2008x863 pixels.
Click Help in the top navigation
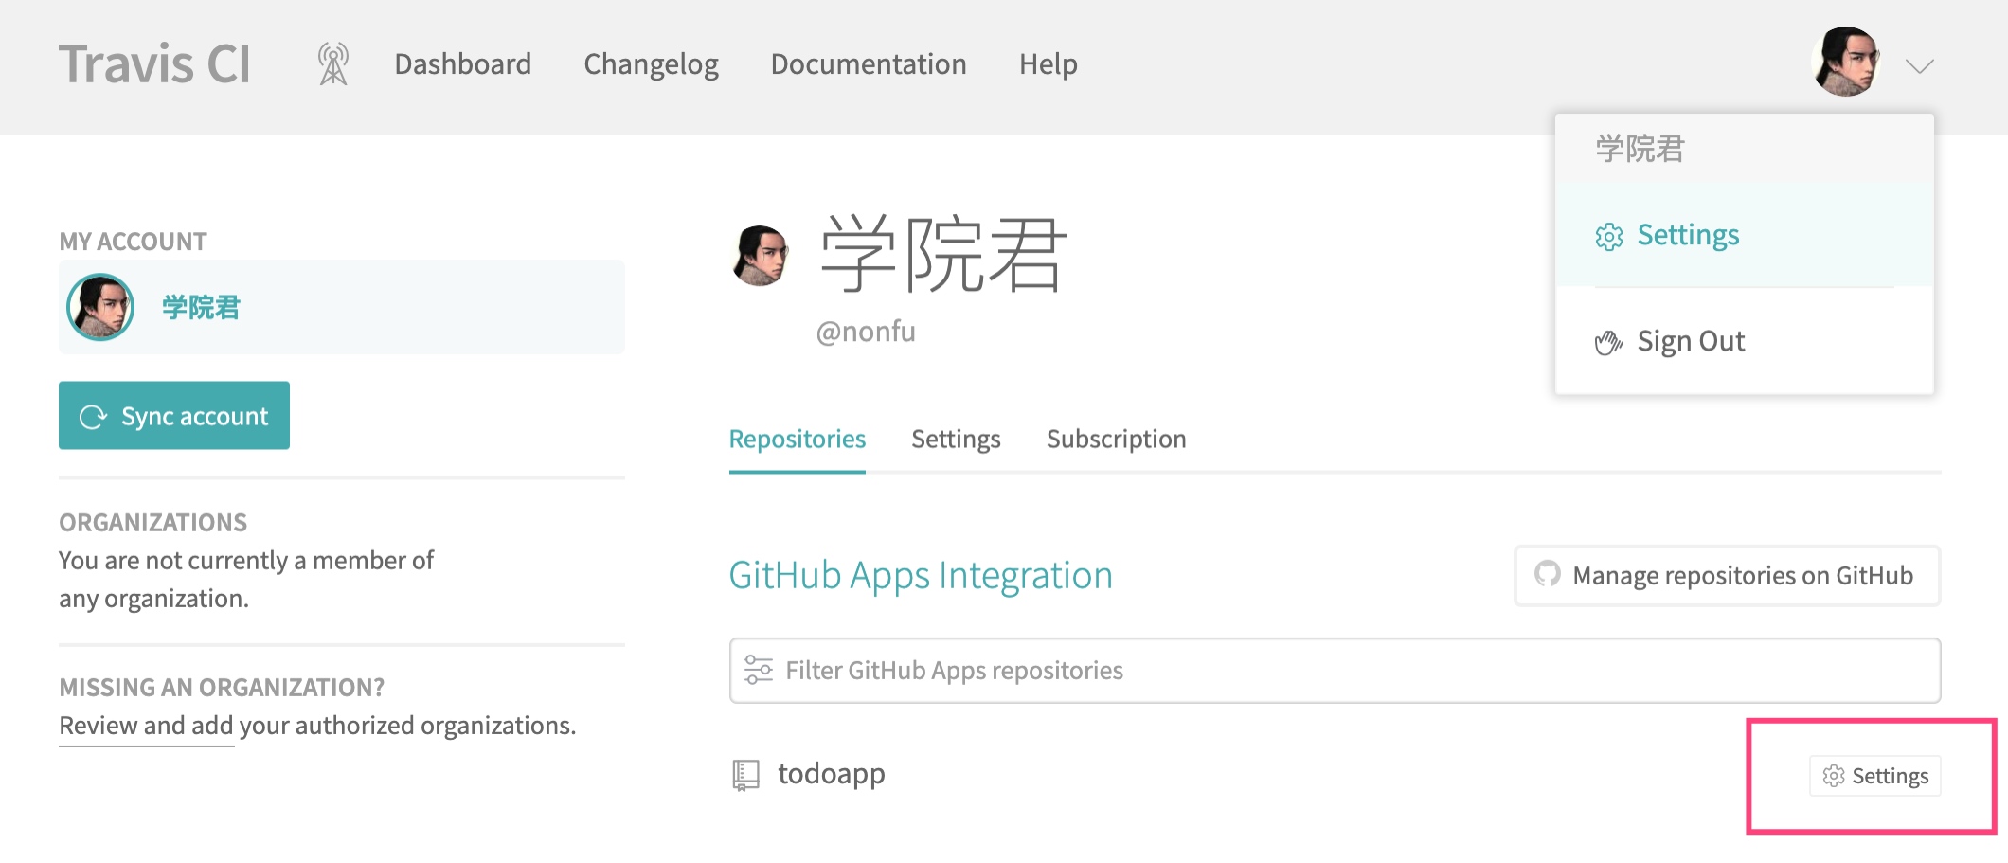tap(1048, 63)
